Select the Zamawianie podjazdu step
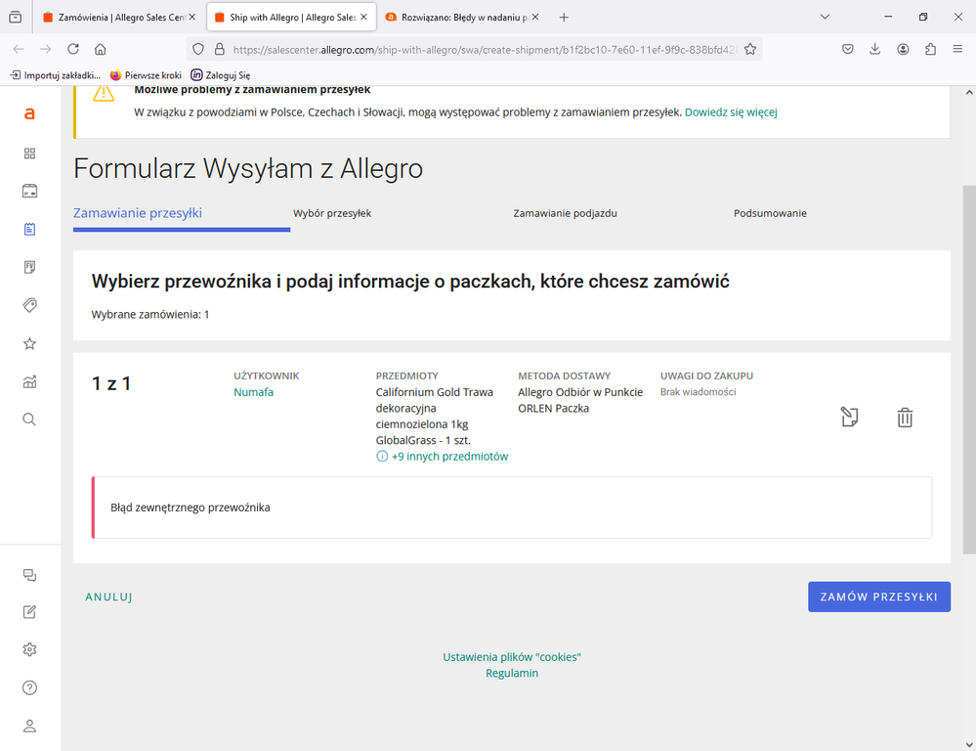This screenshot has height=751, width=976. coord(566,213)
